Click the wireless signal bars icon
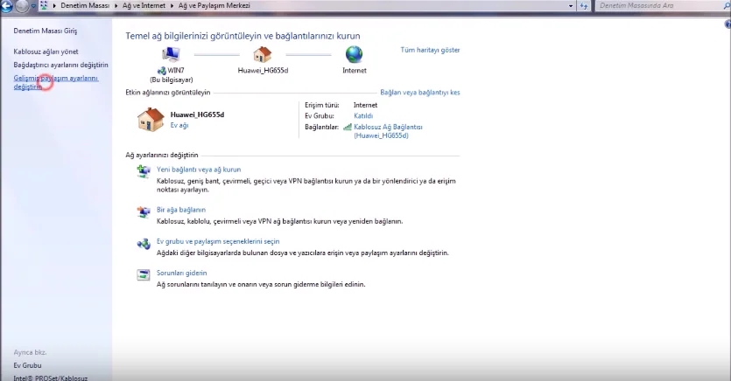Image resolution: width=731 pixels, height=381 pixels. pos(348,127)
